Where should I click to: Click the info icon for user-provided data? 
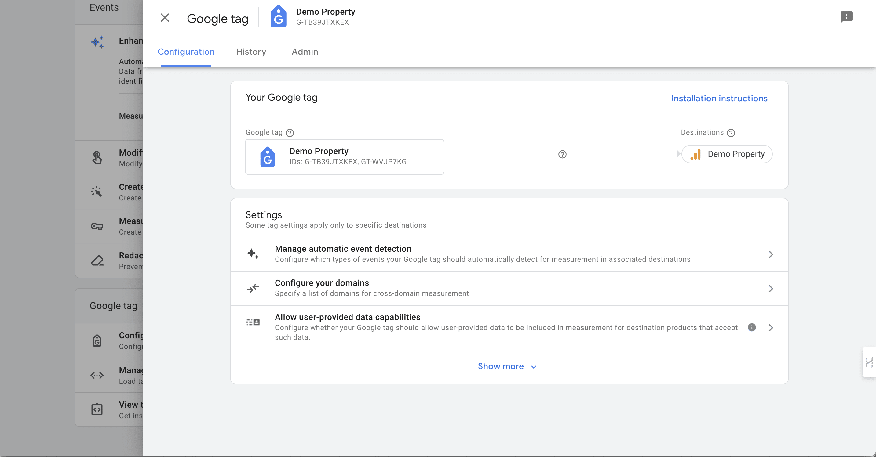[752, 327]
